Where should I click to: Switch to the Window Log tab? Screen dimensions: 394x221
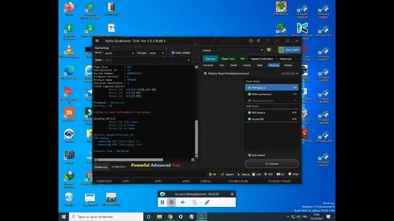tap(101, 167)
